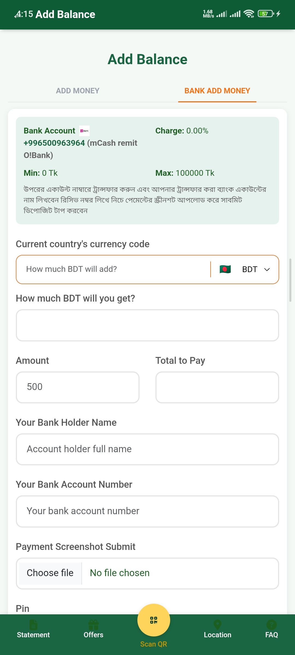Select the BANK ADD MONEY tab

[x=217, y=91]
